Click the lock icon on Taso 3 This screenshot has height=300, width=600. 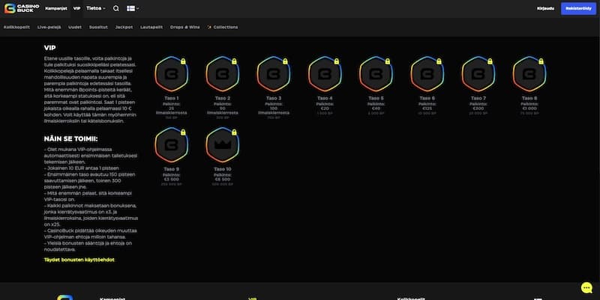tap(285, 61)
